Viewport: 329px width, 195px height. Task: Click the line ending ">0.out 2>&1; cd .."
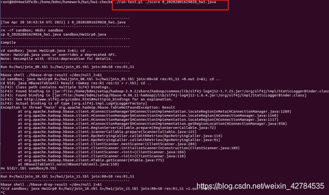click(x=110, y=79)
